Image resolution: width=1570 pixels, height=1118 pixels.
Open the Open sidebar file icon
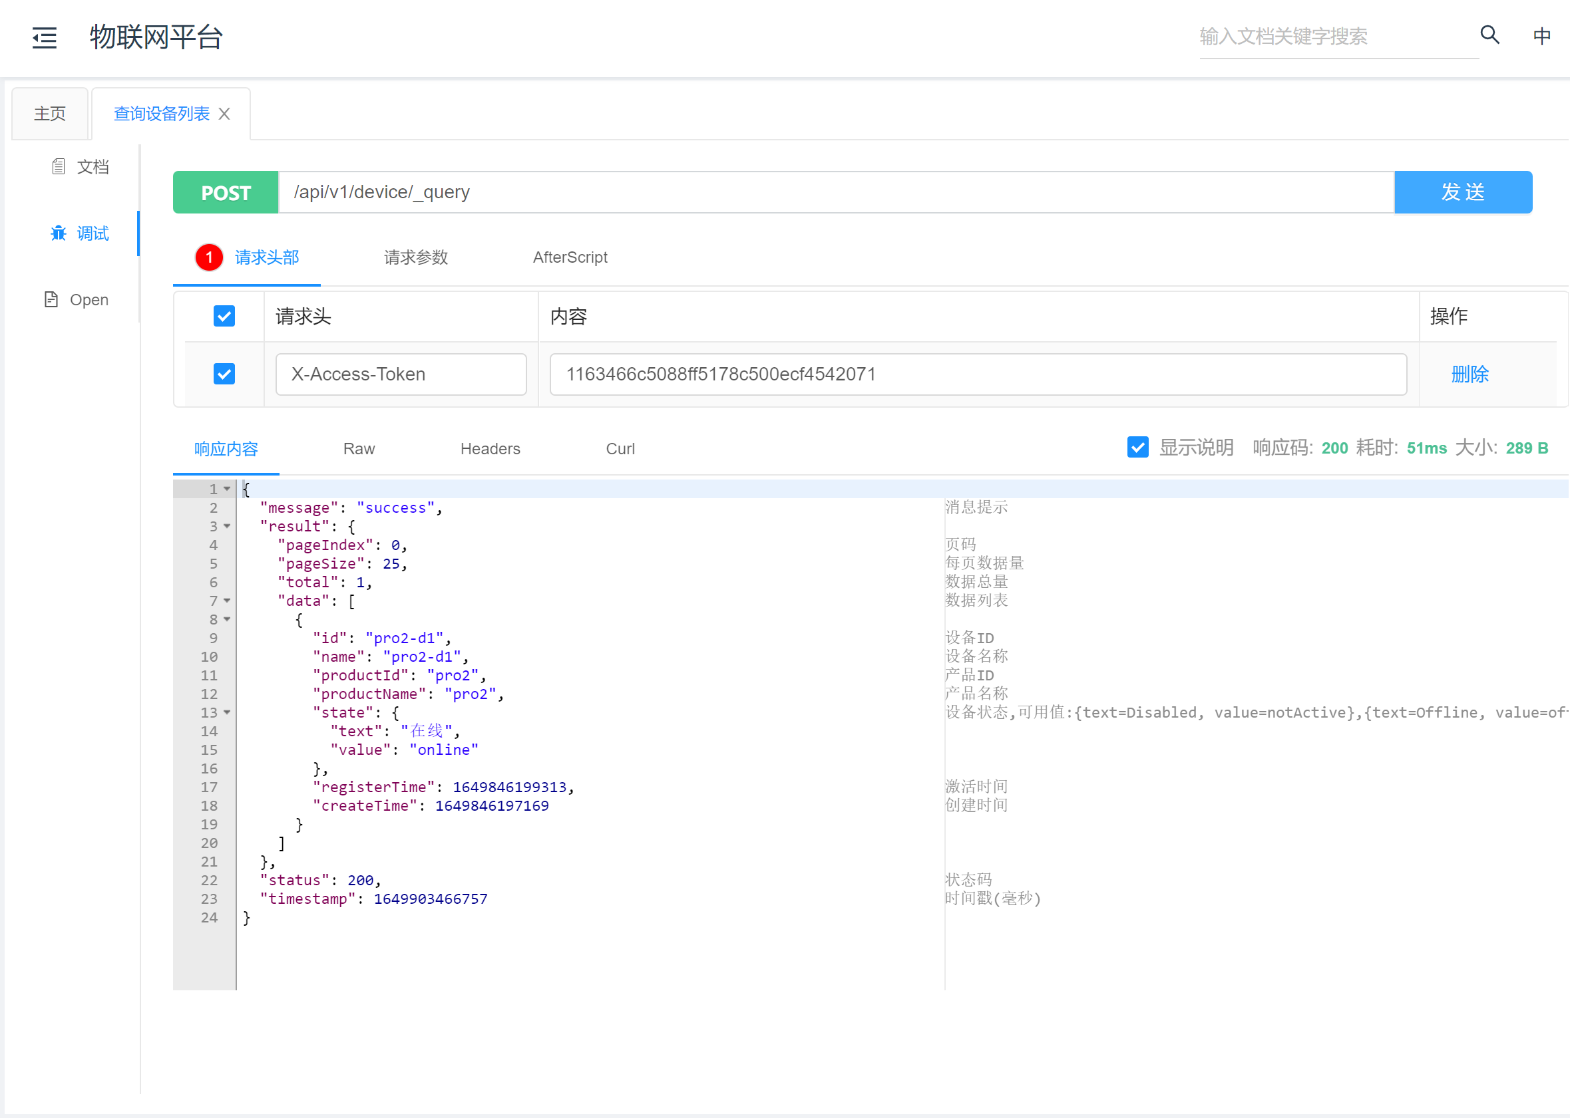tap(51, 299)
